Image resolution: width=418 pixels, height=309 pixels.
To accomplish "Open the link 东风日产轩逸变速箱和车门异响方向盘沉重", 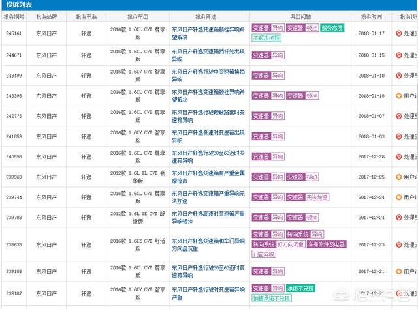I will click(208, 245).
